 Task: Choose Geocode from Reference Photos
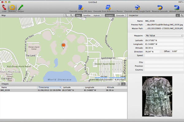[108, 9]
